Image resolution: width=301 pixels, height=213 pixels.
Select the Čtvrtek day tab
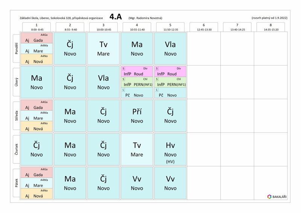(x=16, y=149)
